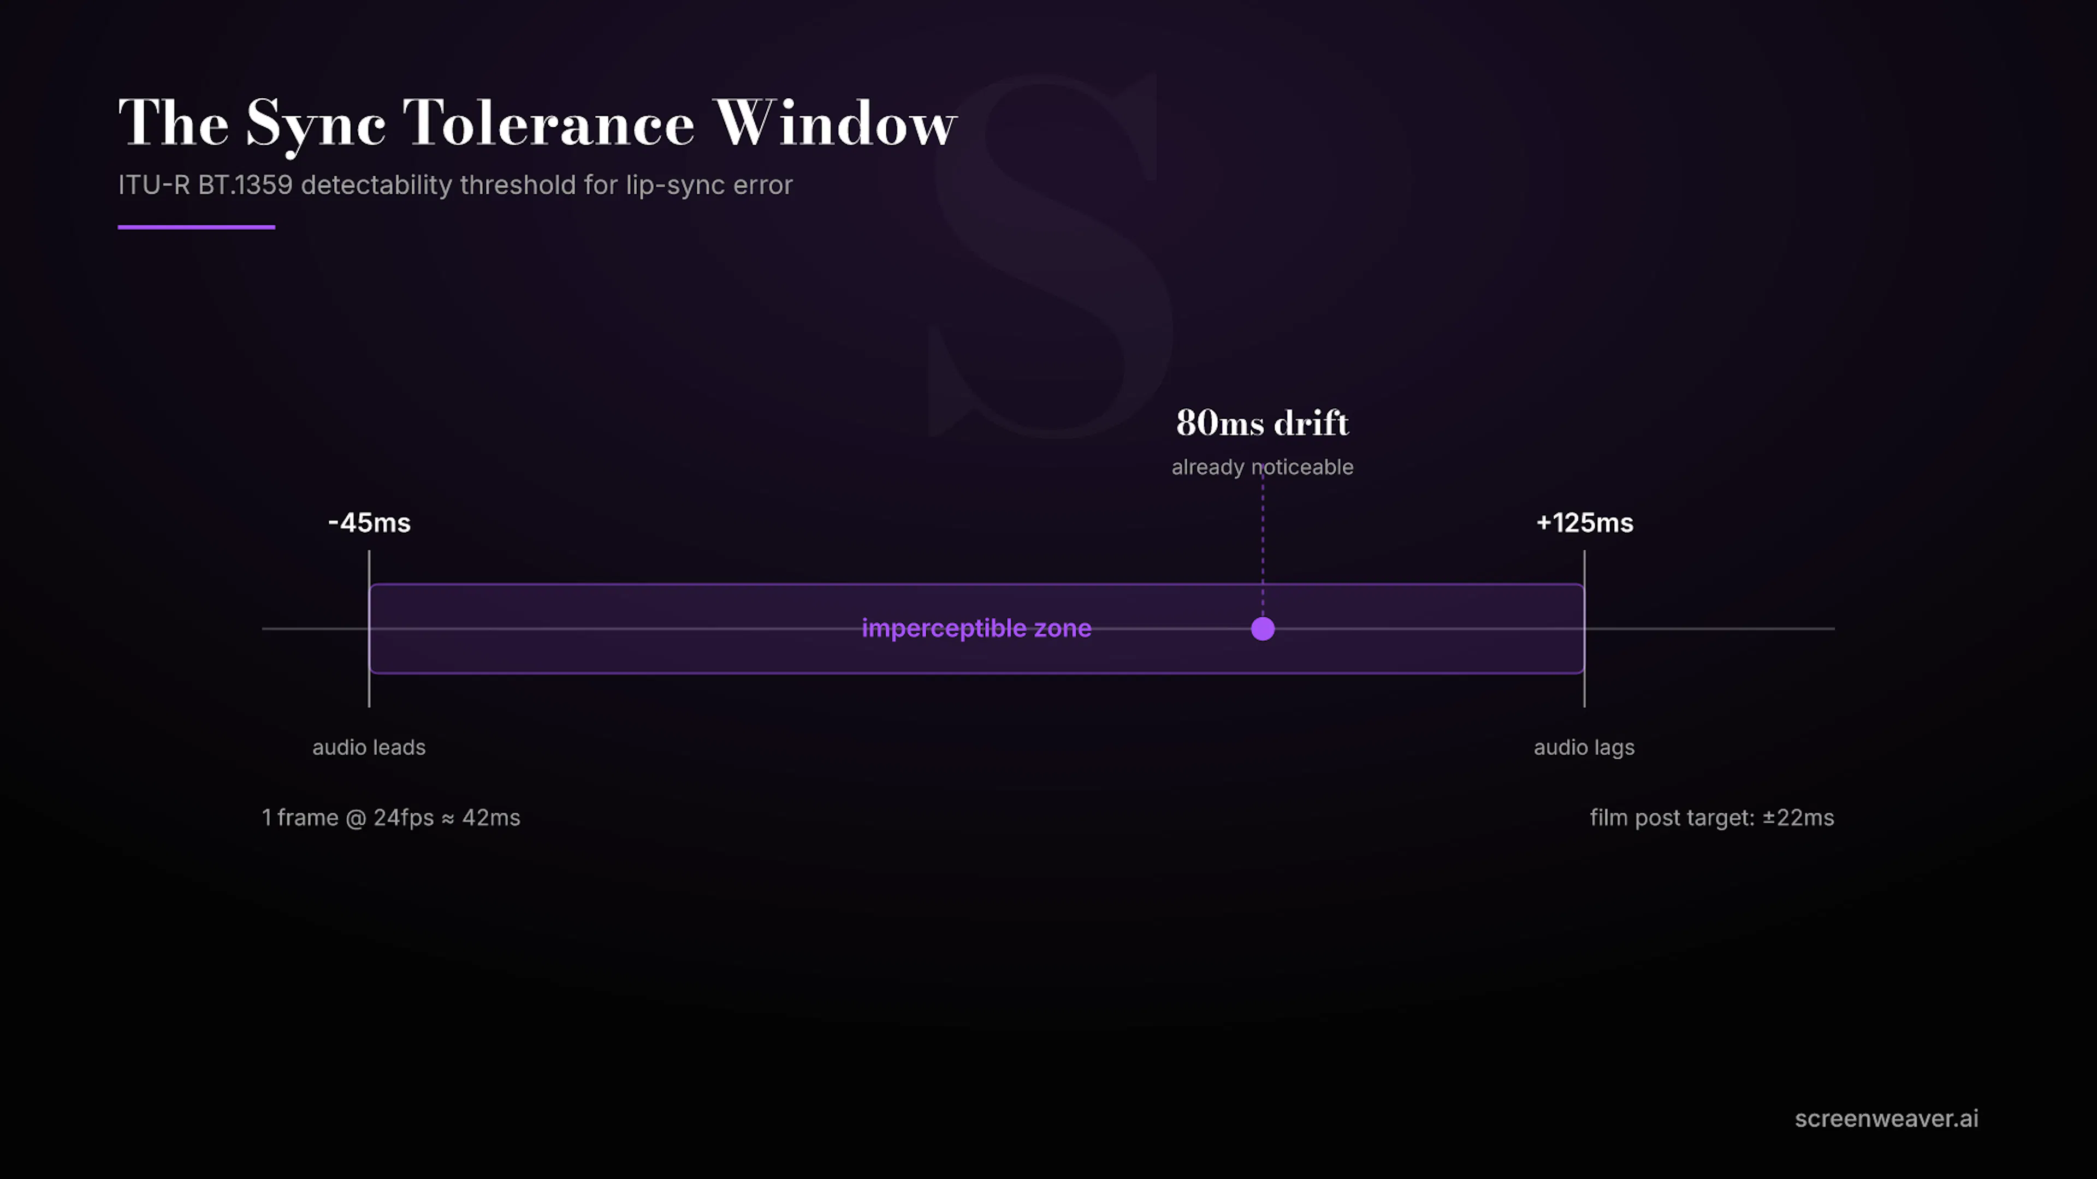Screen dimensions: 2097x1179
Task: Click the imperceptible zone text
Action: tap(976, 628)
